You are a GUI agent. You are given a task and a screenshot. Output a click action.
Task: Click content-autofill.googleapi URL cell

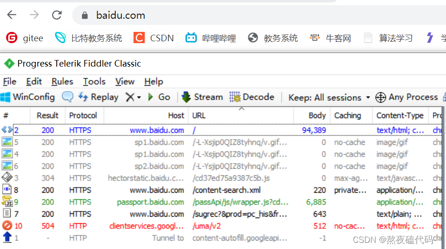click(x=240, y=238)
